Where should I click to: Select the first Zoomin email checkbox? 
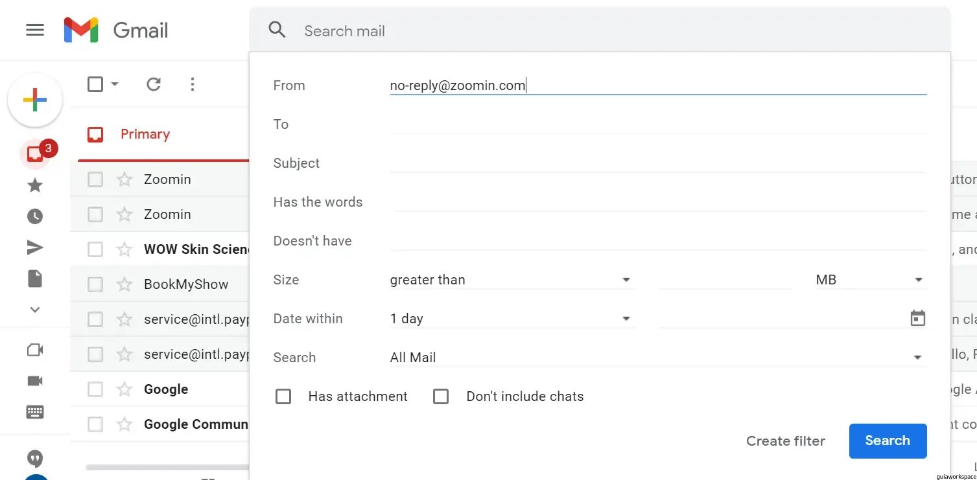(95, 179)
